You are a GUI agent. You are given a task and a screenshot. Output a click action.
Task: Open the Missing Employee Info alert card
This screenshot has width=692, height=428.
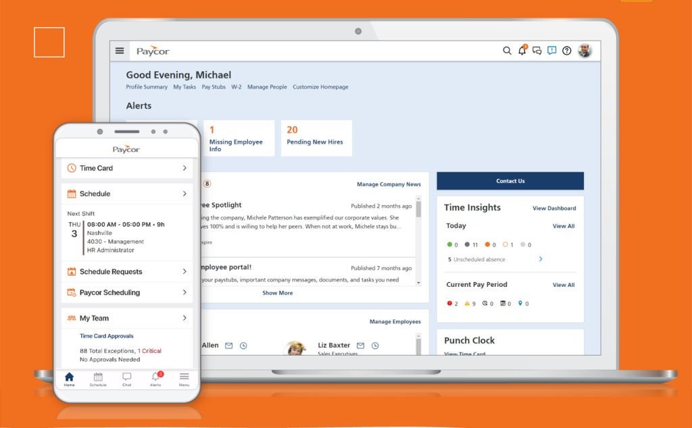[x=239, y=138]
